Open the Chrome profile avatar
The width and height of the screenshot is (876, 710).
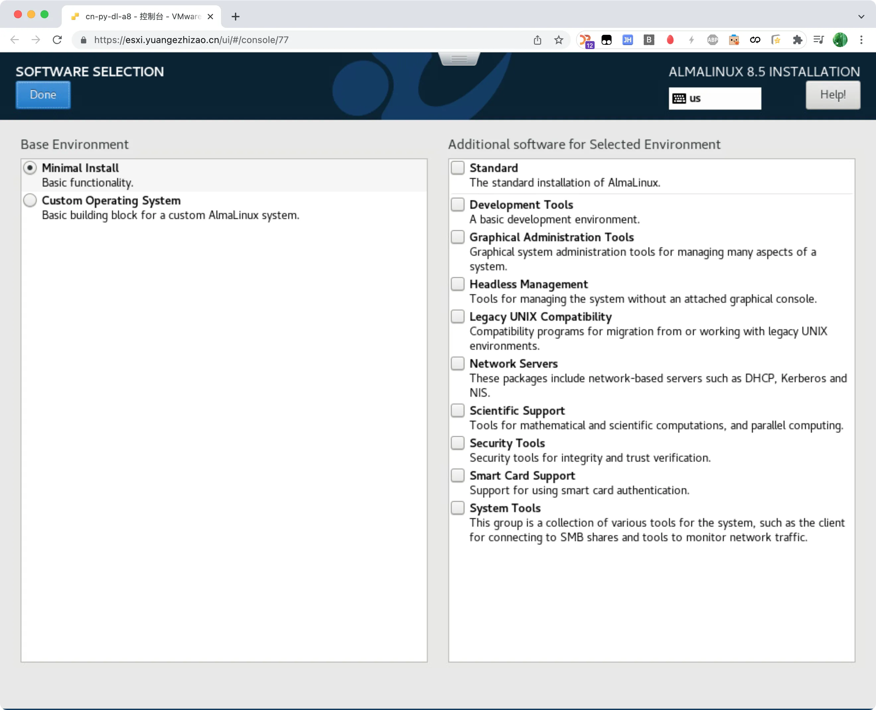click(x=840, y=40)
